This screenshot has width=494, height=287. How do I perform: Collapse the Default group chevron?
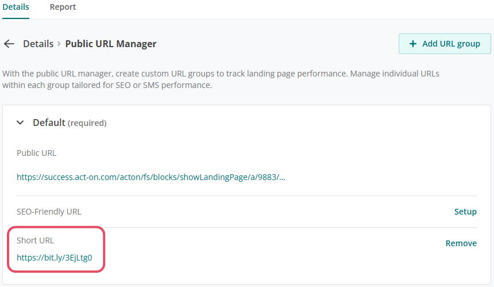[20, 123]
